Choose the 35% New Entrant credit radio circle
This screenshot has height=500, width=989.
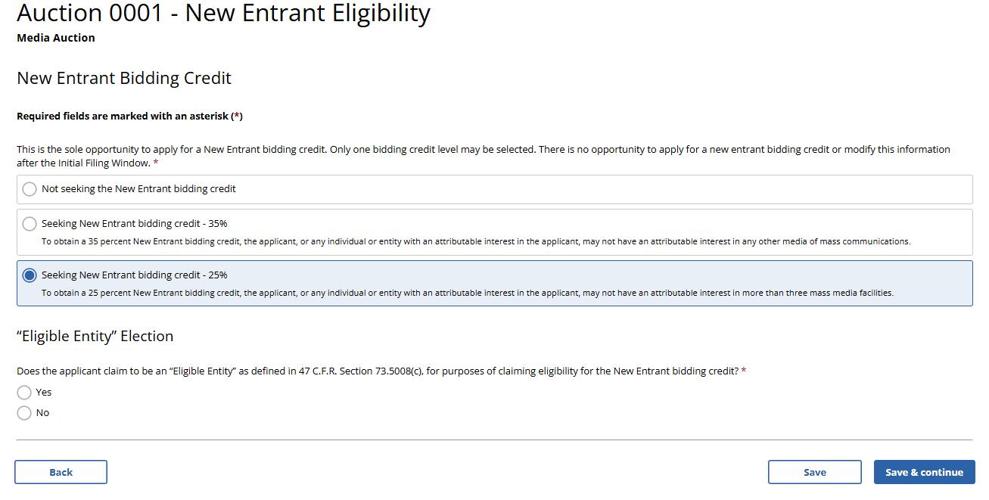[x=30, y=224]
